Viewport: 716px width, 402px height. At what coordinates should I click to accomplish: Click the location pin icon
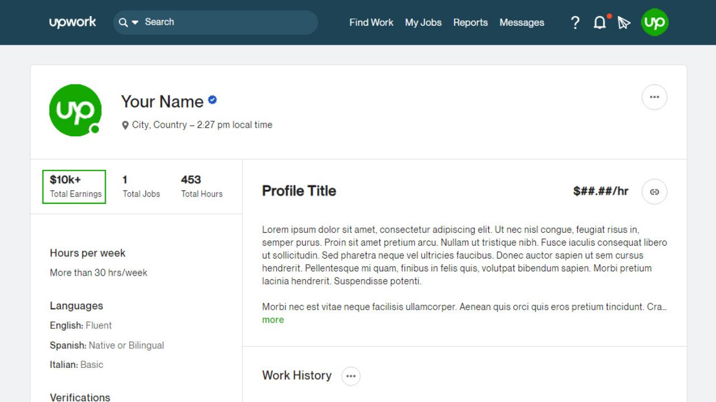pyautogui.click(x=125, y=126)
